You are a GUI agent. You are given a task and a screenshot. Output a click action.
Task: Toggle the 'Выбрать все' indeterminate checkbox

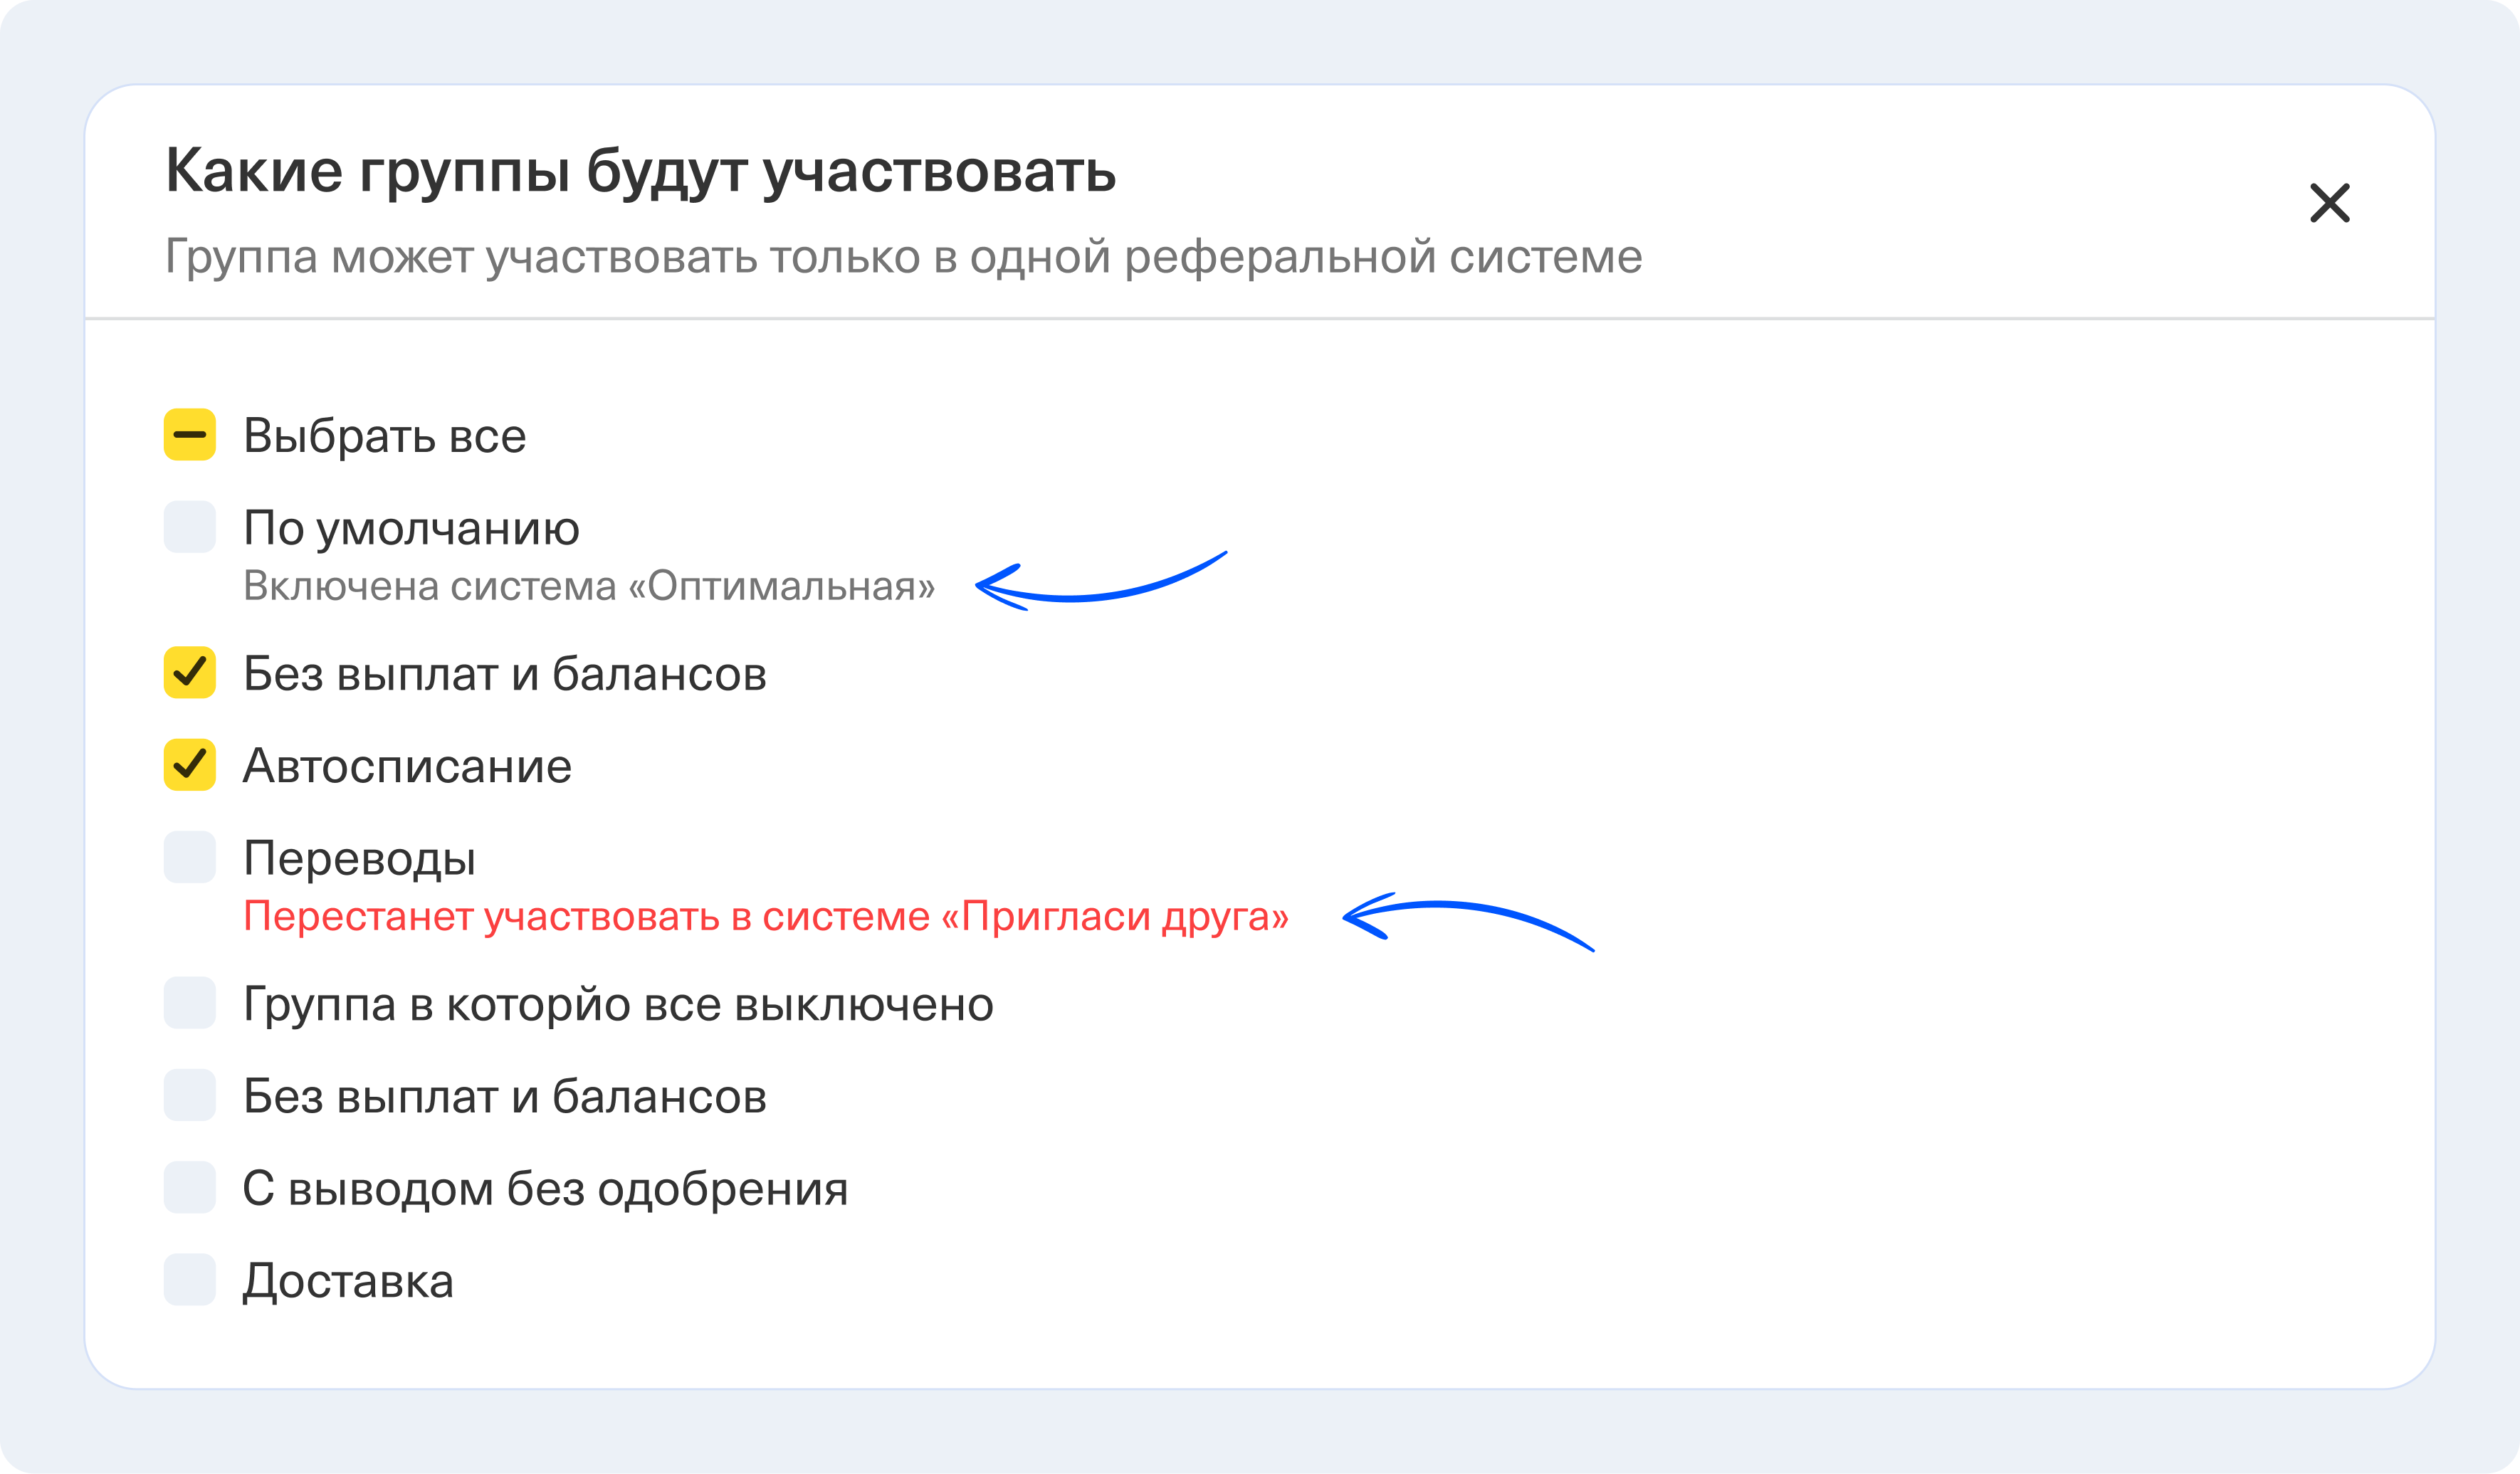190,435
